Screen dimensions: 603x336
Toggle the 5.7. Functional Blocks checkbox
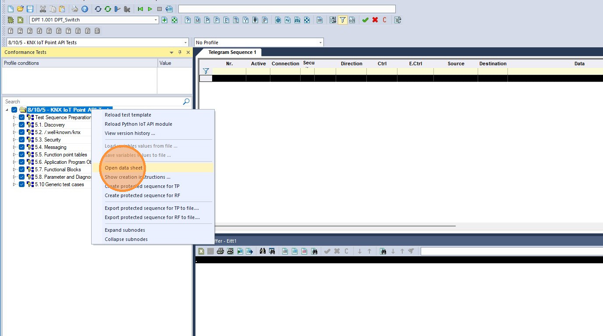21,170
